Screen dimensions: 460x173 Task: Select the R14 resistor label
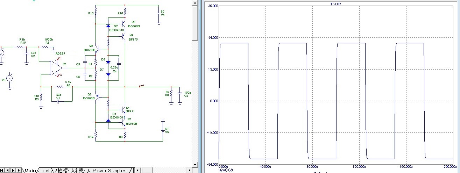coord(91,137)
